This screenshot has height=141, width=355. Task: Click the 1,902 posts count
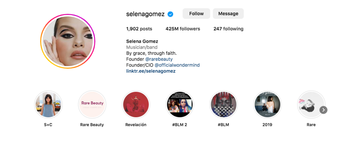139,29
